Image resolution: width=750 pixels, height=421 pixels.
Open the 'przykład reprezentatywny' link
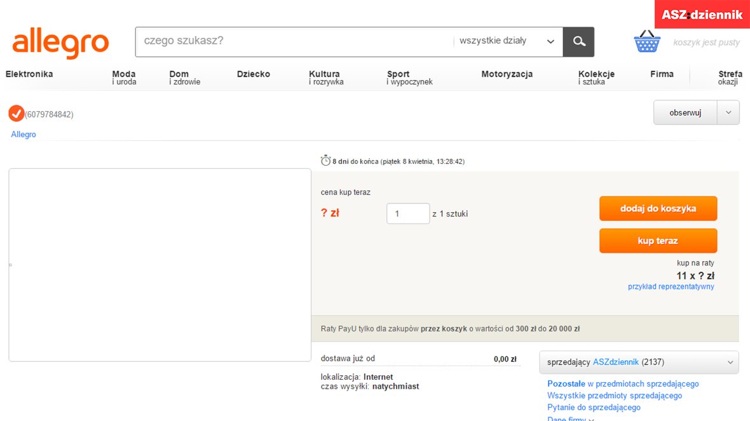pos(671,287)
